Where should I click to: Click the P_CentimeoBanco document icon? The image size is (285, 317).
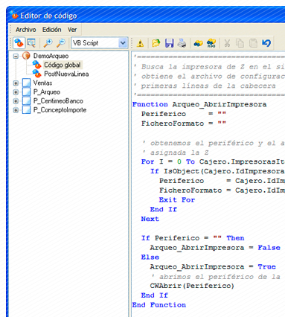click(26, 101)
